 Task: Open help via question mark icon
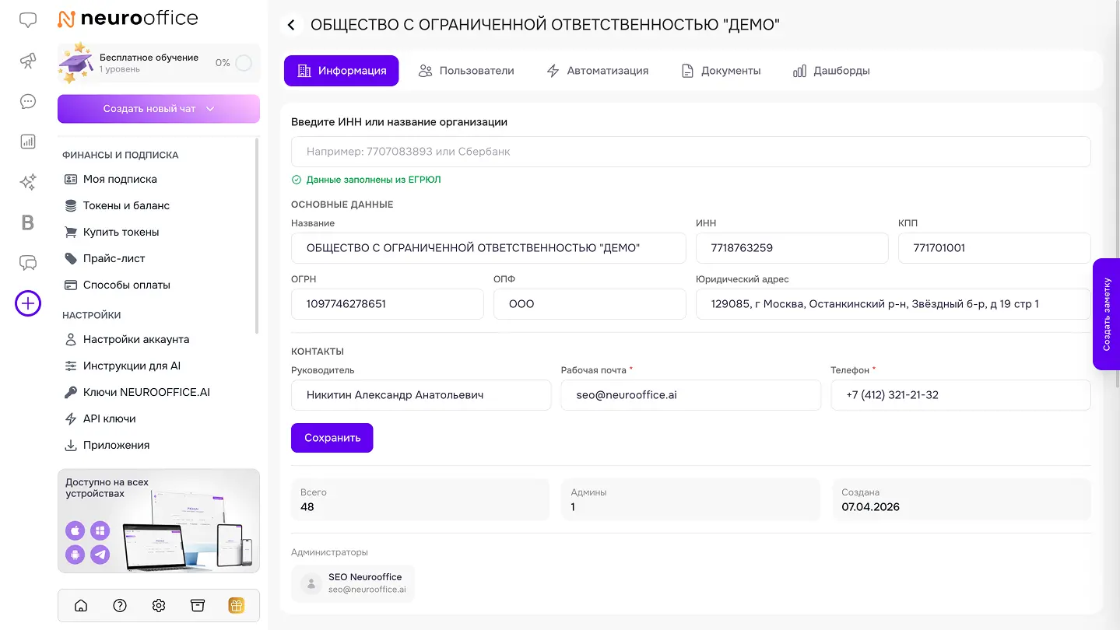tap(120, 605)
